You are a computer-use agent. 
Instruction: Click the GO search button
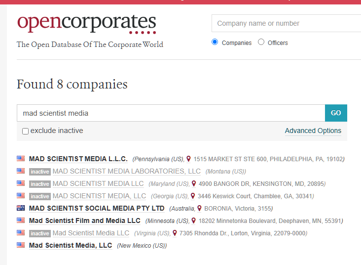pos(336,113)
